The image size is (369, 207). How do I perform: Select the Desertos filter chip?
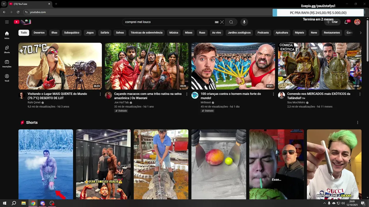[39, 33]
